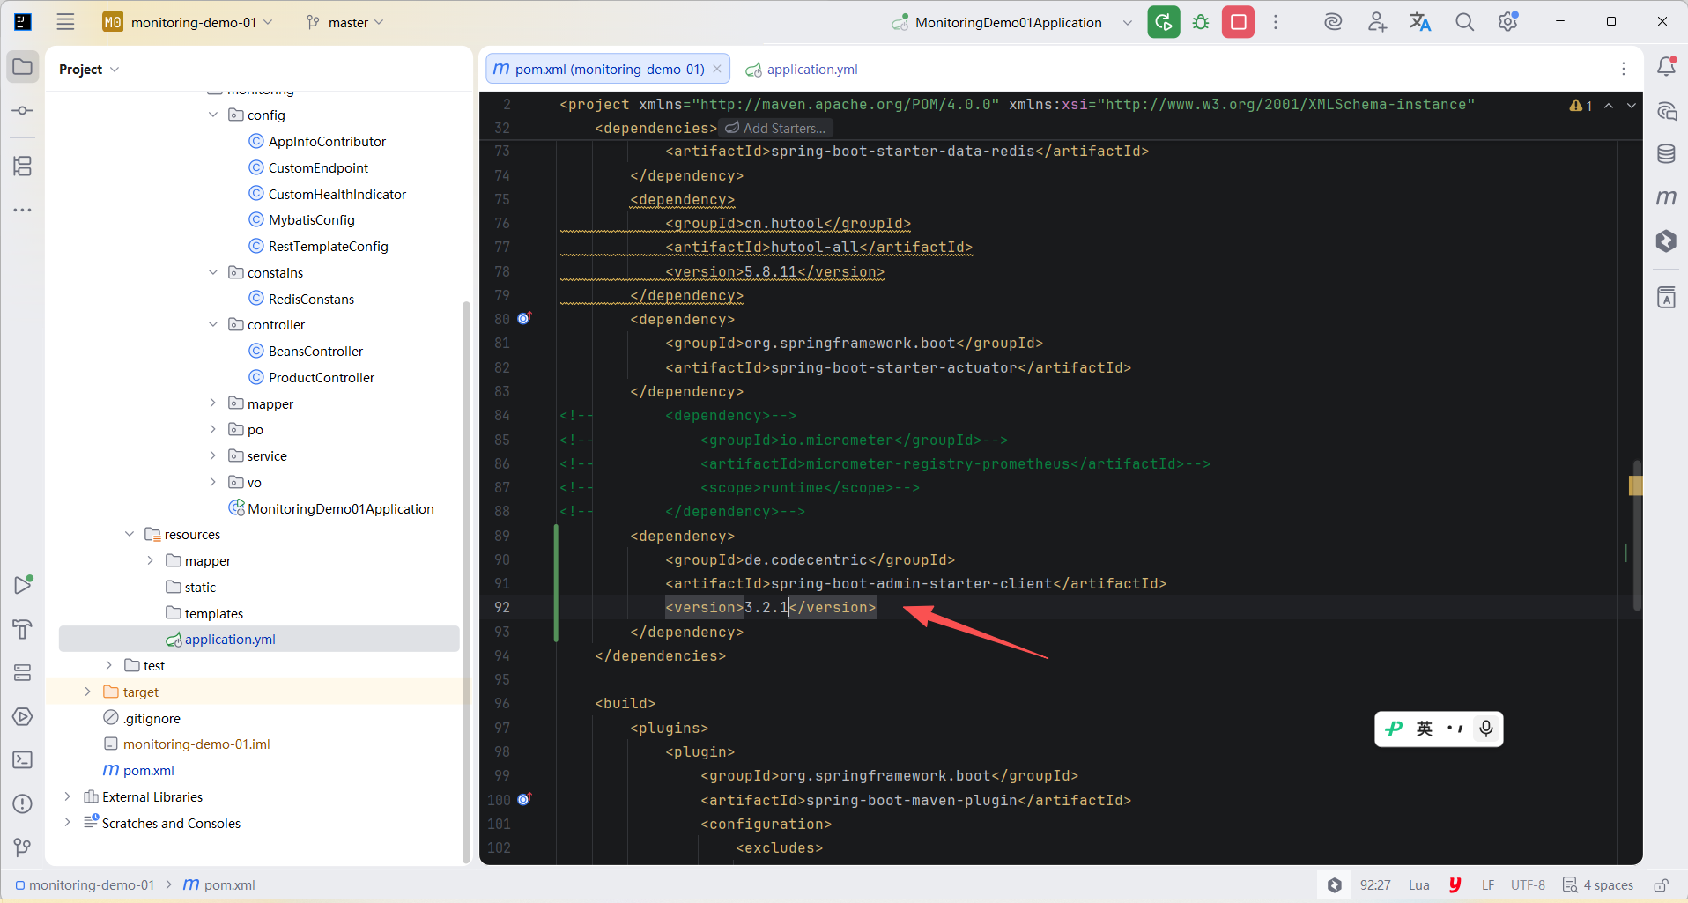Collapse the constains folder
The image size is (1688, 903).
[213, 272]
